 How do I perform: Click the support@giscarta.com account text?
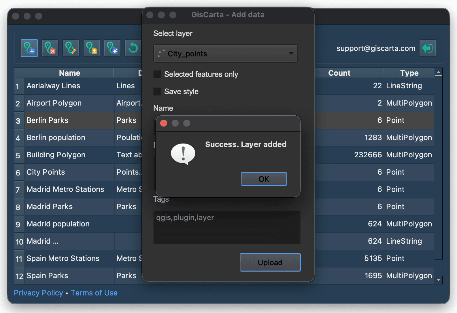(376, 48)
